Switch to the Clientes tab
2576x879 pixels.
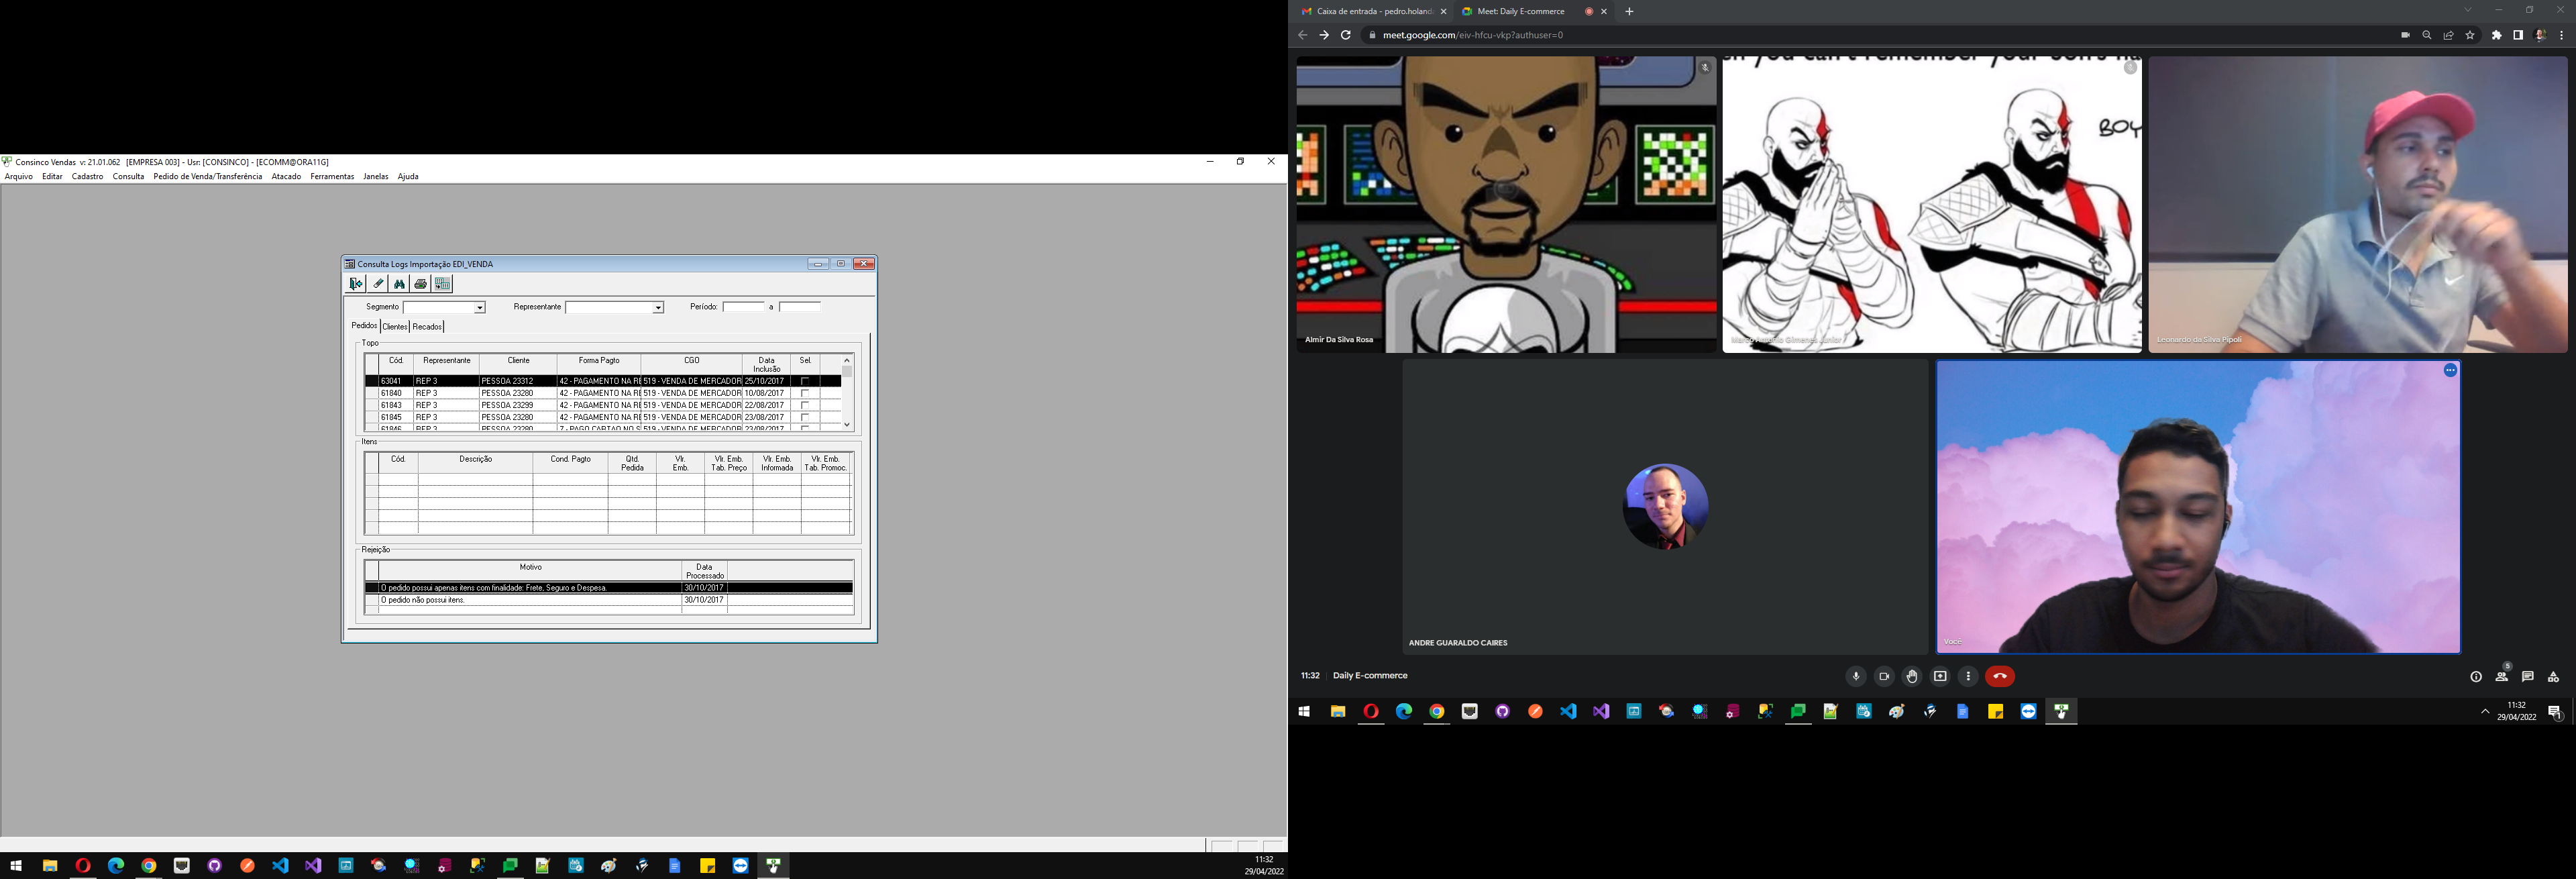click(x=395, y=327)
